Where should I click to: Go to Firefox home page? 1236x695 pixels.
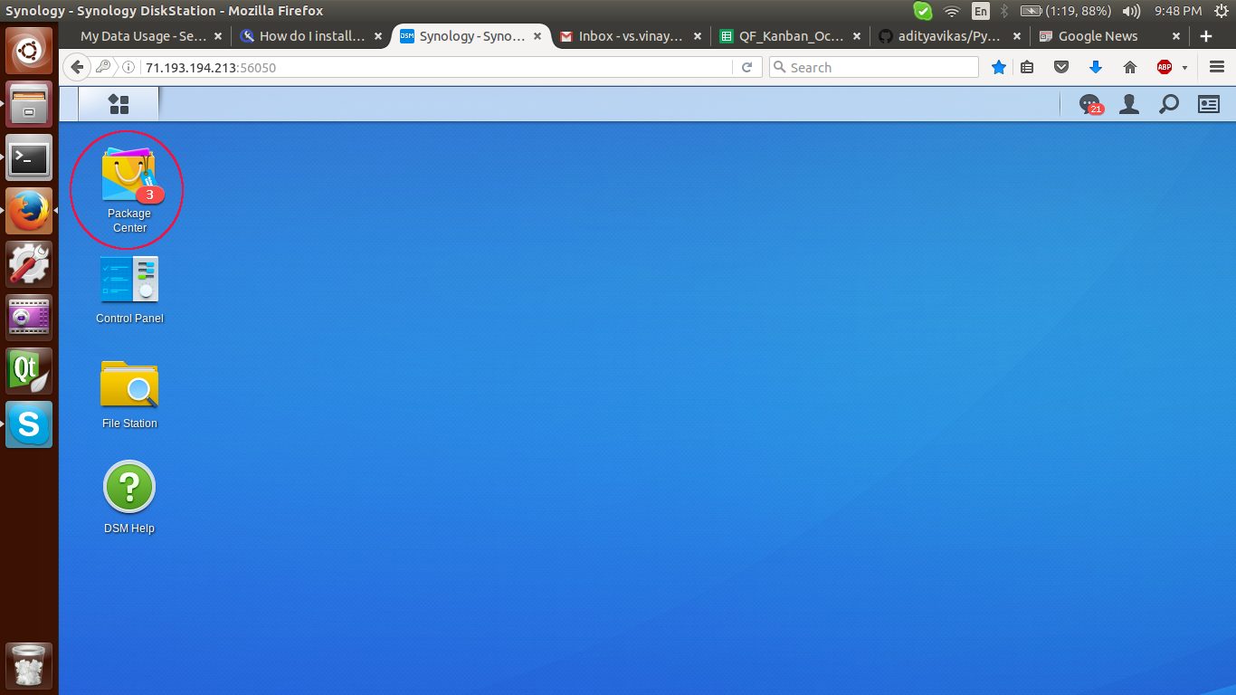pos(1129,67)
